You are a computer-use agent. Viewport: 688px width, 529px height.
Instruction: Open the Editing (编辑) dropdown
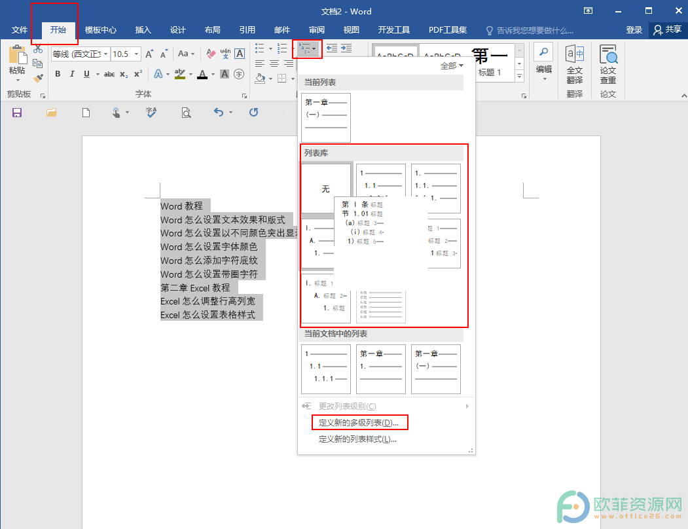[x=543, y=63]
